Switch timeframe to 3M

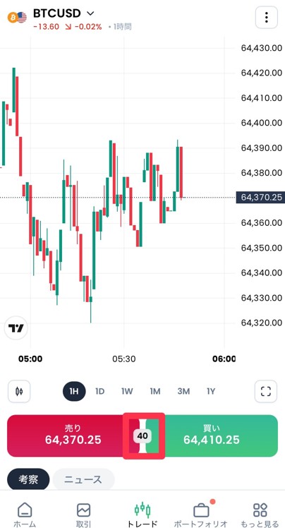[183, 391]
